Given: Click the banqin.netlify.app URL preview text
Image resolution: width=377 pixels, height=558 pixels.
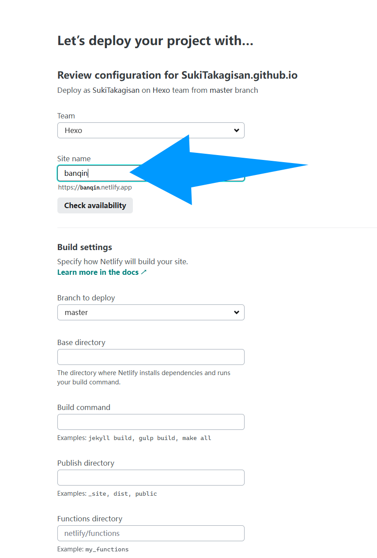Looking at the screenshot, I should pos(95,187).
